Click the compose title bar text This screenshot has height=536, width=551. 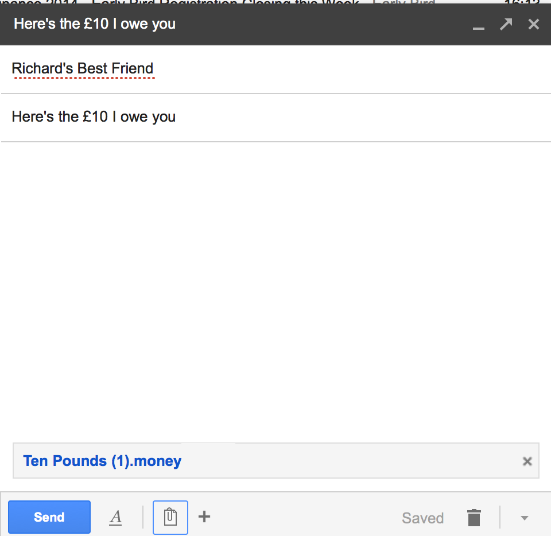[95, 24]
